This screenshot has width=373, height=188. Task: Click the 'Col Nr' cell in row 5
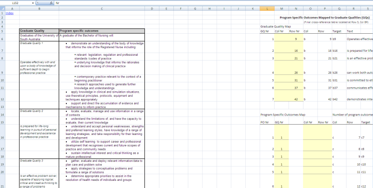(x=281, y=31)
